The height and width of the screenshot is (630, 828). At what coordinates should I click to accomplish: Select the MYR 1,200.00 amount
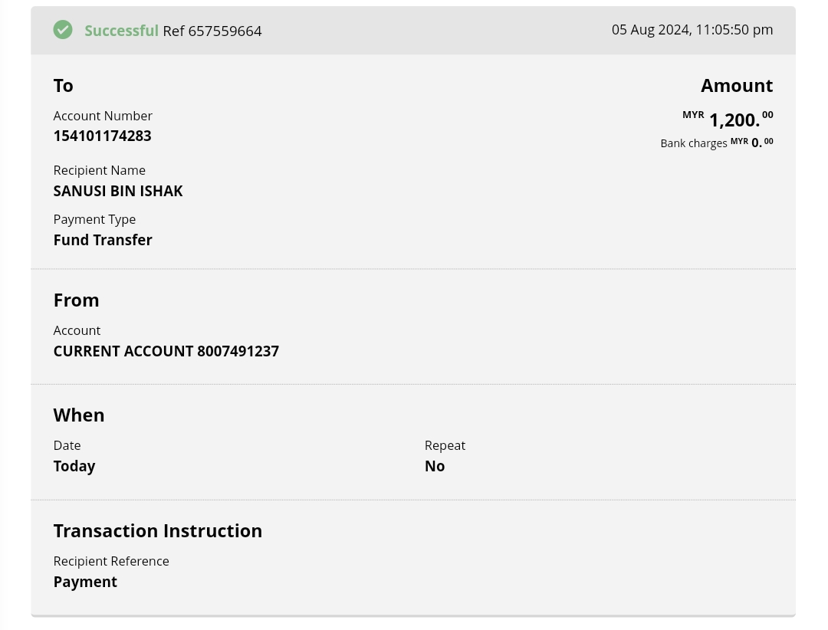point(734,120)
